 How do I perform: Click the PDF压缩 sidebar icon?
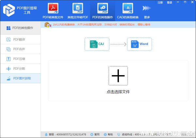pyautogui.click(x=8, y=59)
